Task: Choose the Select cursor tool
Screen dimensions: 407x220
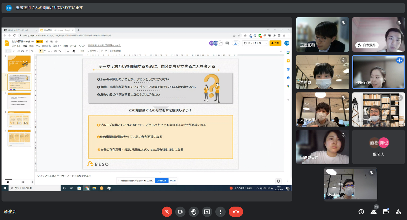Action: [x=41, y=51]
